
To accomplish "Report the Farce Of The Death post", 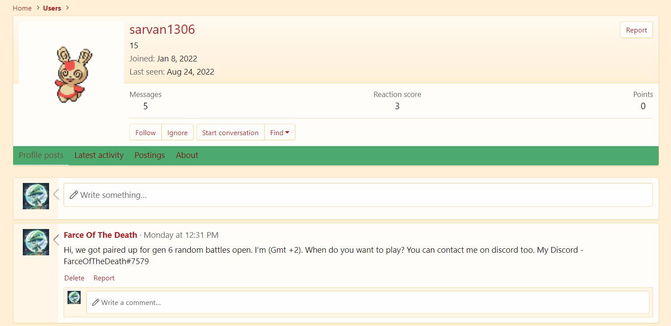I will [104, 278].
